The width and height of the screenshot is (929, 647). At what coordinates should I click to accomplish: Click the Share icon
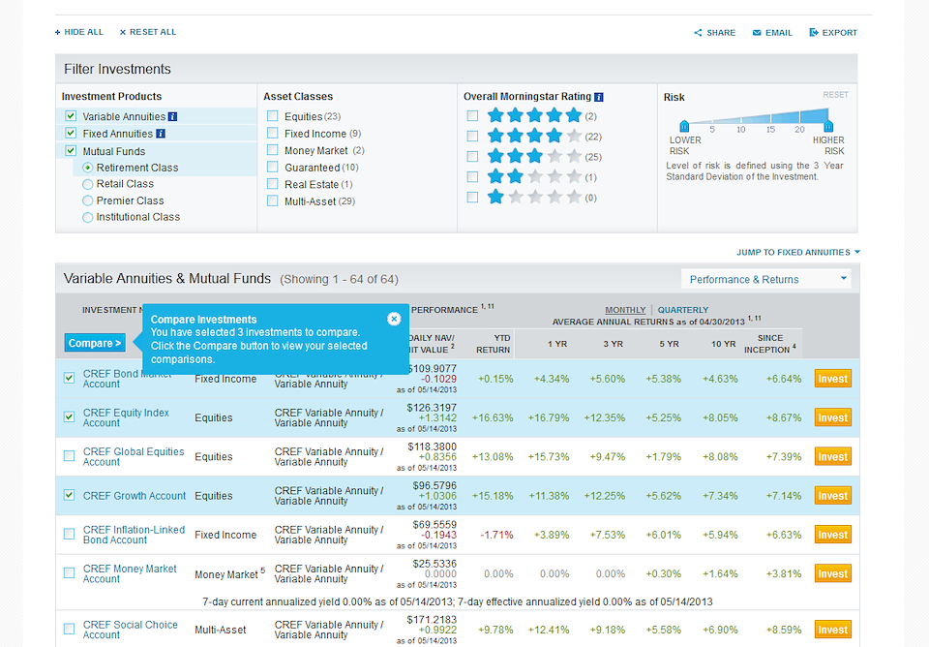(x=698, y=33)
